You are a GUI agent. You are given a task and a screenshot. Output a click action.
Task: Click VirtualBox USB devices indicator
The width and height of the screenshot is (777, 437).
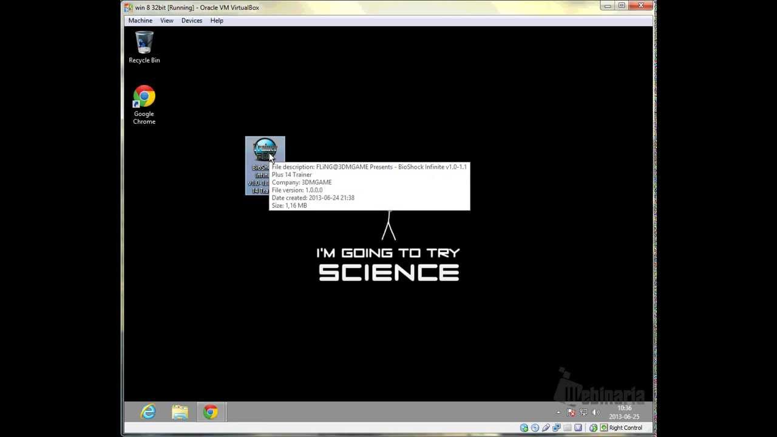[x=546, y=428]
